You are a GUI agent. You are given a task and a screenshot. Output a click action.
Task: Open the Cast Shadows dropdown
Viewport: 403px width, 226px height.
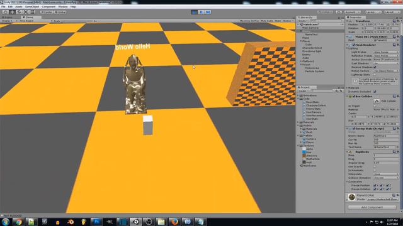coord(385,63)
